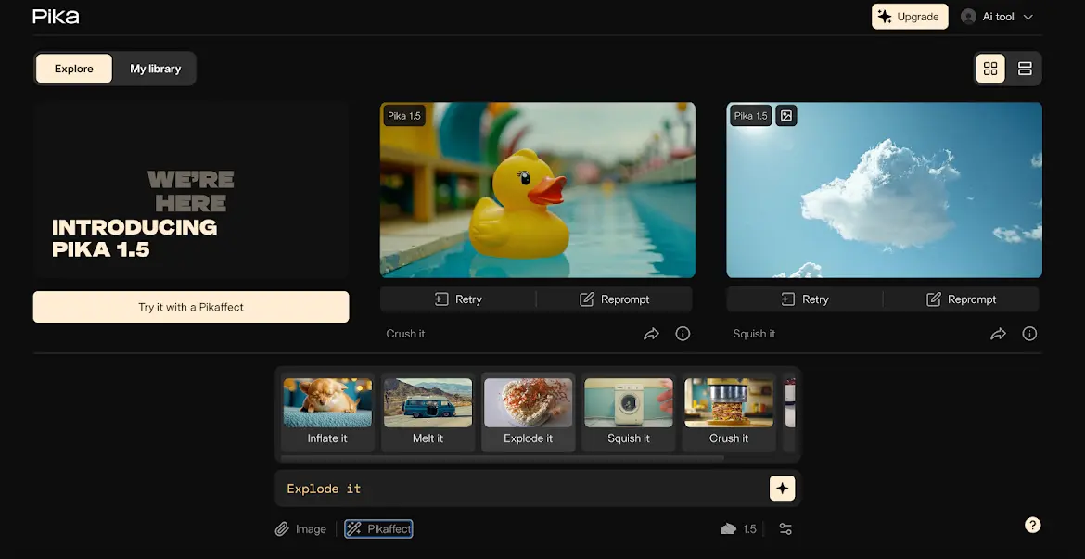Switch to the Explore tab
The width and height of the screenshot is (1085, 559).
point(74,69)
